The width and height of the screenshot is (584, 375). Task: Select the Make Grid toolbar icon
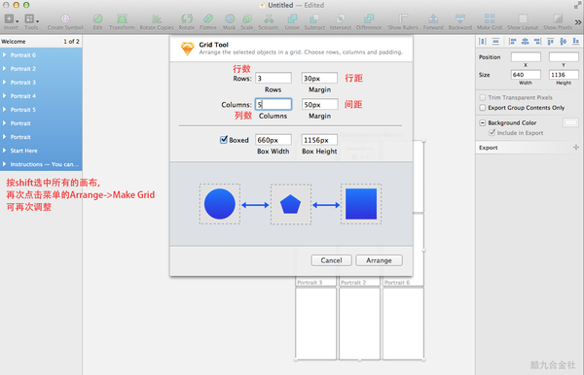490,22
